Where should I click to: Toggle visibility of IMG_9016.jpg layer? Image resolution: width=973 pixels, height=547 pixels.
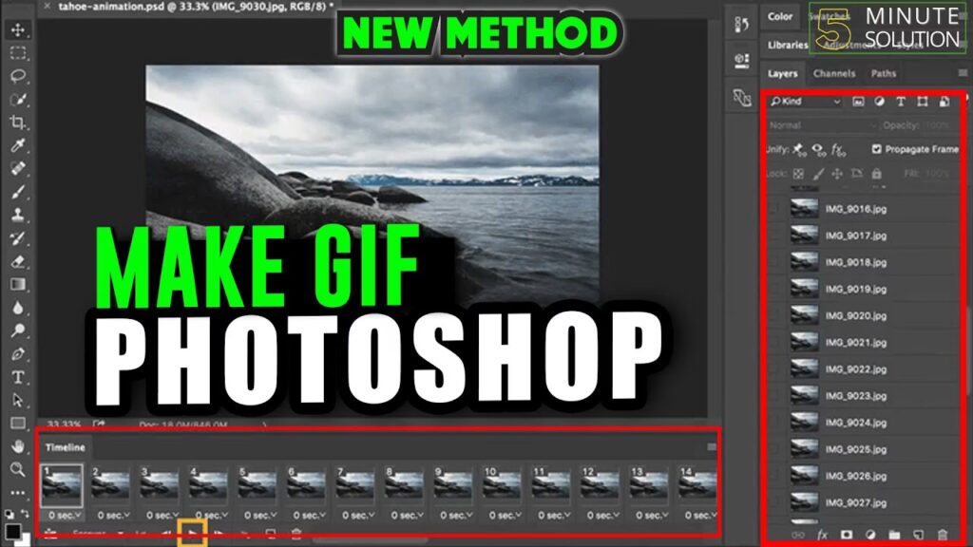pyautogui.click(x=773, y=209)
